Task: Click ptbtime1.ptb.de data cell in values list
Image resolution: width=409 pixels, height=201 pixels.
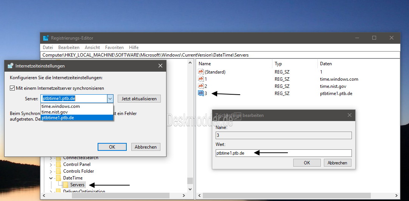Action: [x=336, y=94]
